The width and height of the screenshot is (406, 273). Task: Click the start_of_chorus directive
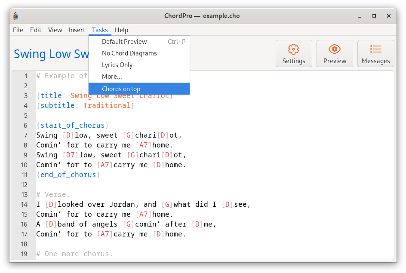click(73, 125)
